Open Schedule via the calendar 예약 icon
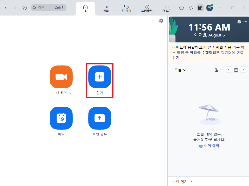Viewport: 249px width, 186px height. 61,118
